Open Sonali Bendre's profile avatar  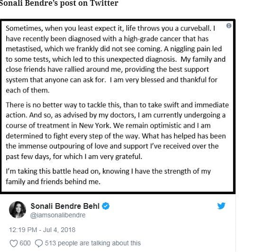(x=18, y=210)
